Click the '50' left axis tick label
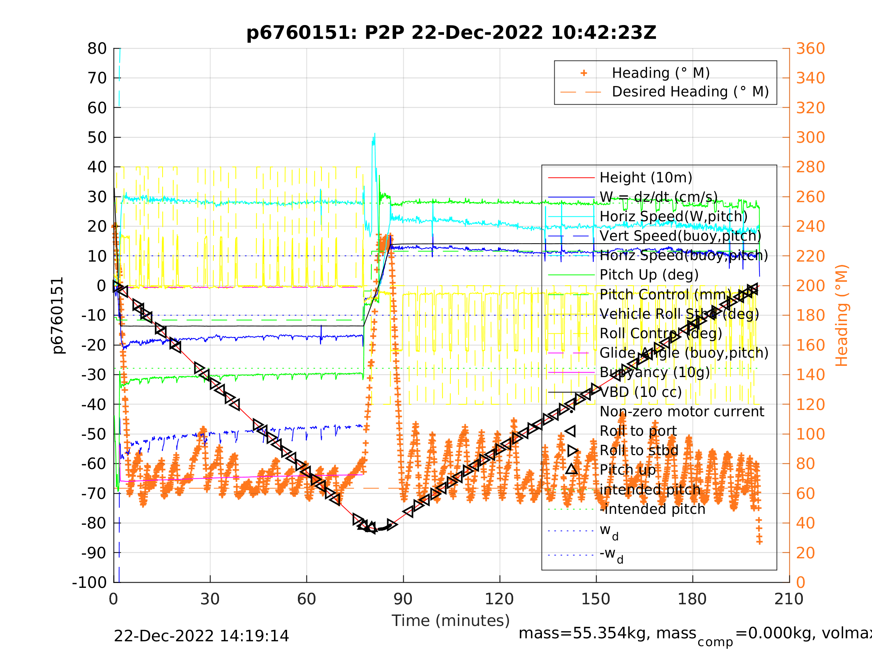This screenshot has width=872, height=654. (x=97, y=138)
